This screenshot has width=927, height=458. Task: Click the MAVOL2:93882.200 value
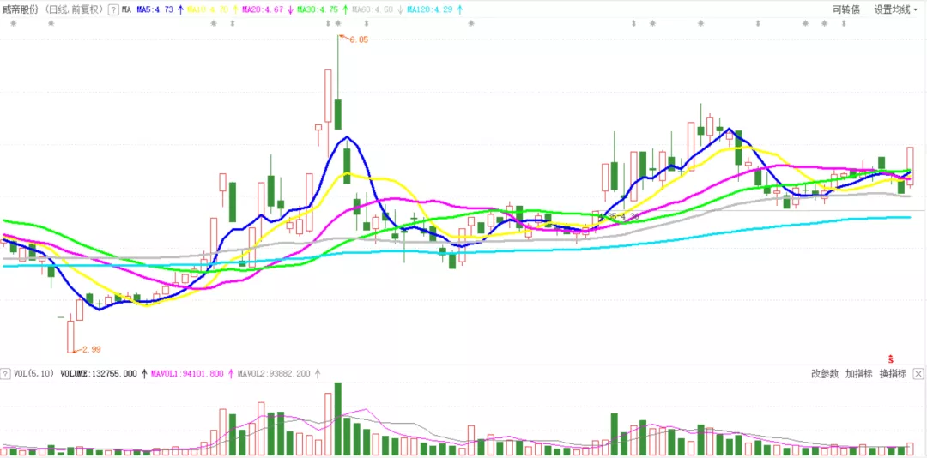pyautogui.click(x=273, y=373)
